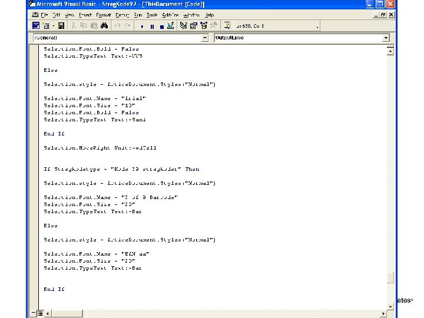
Task: Expand the (General) object dropdown
Action: pos(205,38)
